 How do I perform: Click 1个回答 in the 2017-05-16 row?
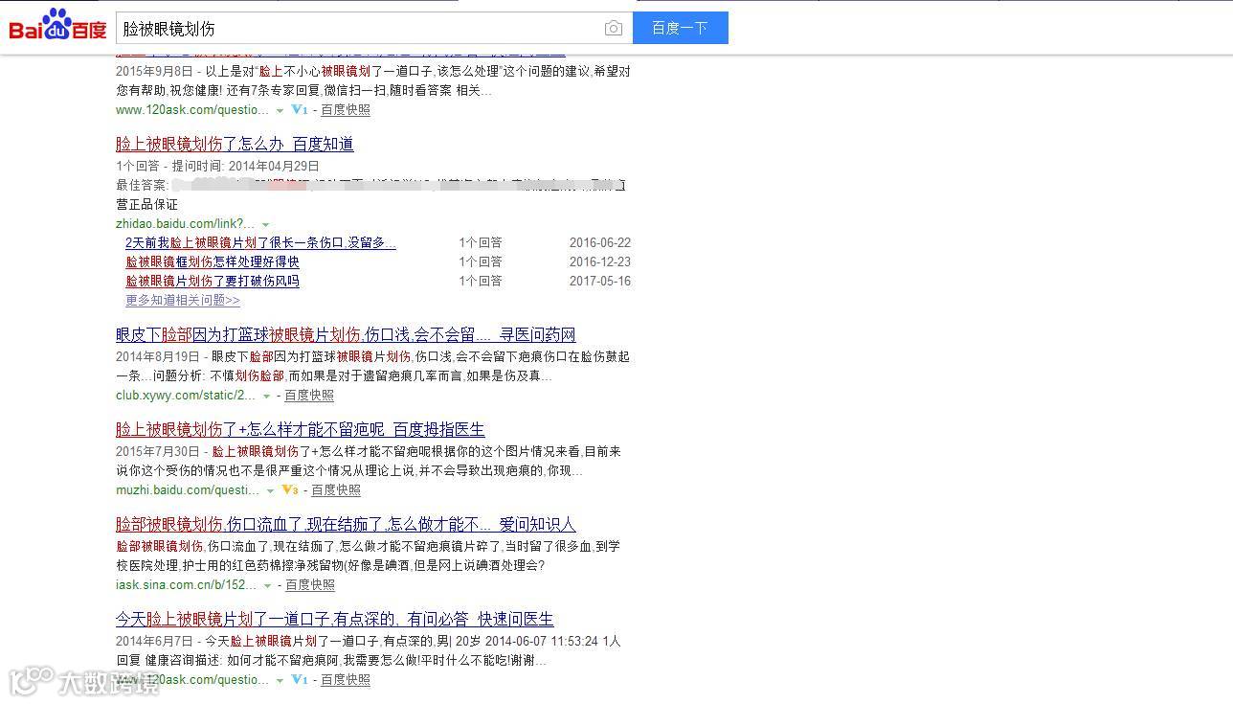pyautogui.click(x=481, y=281)
